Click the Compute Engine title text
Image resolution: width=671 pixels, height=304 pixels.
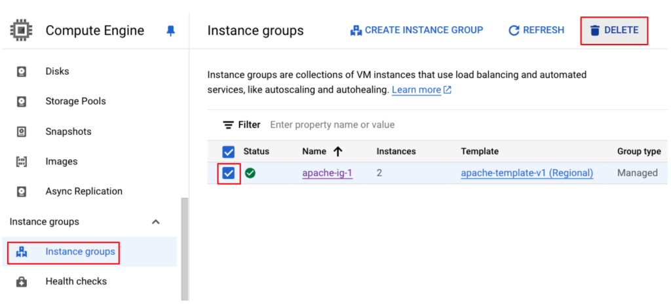95,30
